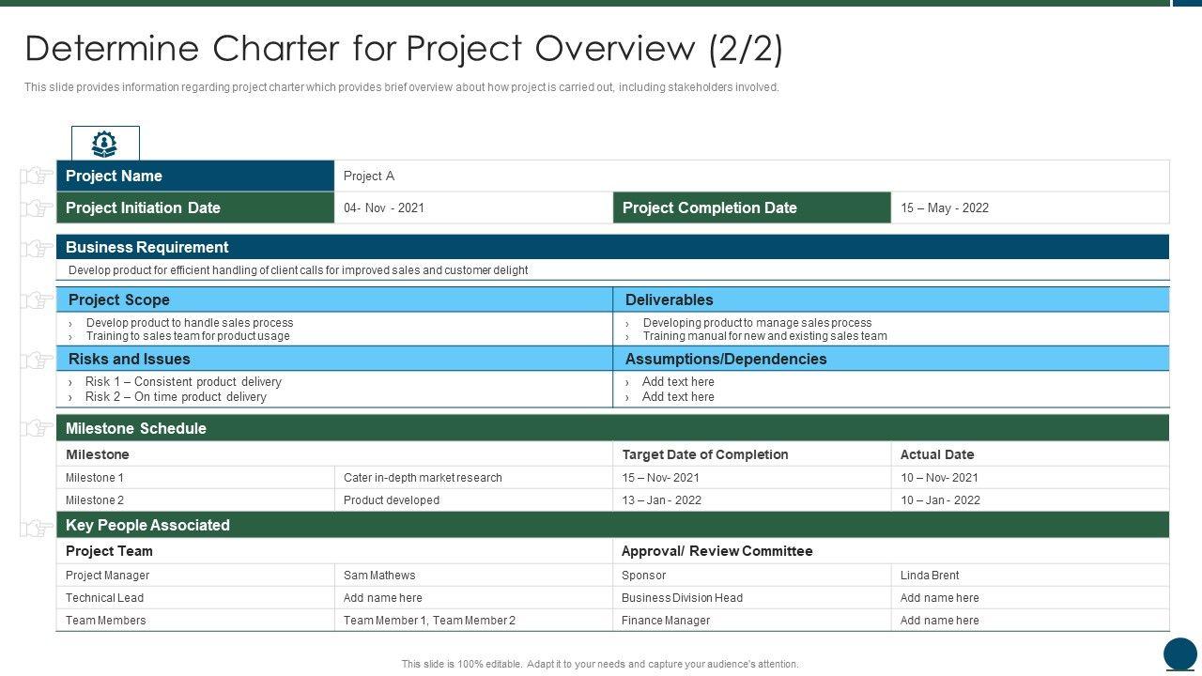Select the 'Assumptions/Dependencies' header
This screenshot has width=1202, height=676.
coord(891,359)
